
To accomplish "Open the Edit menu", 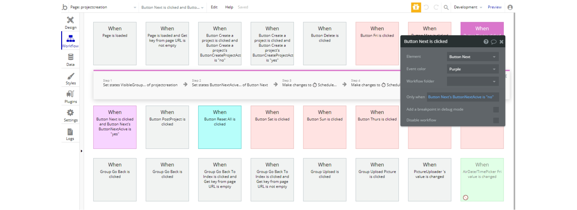I will [214, 7].
